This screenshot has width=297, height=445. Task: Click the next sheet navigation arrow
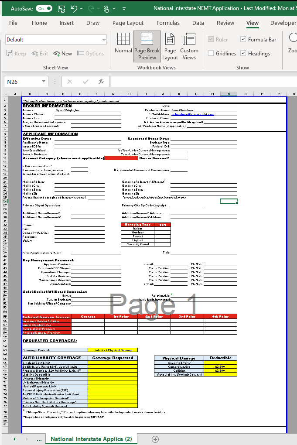(27, 439)
